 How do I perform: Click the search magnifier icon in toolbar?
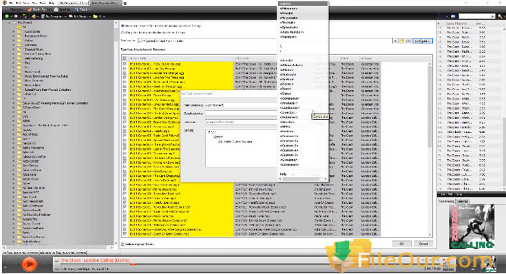(500, 16)
